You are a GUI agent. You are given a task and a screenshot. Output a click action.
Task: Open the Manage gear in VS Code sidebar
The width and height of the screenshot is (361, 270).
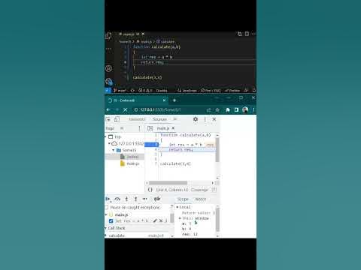click(x=109, y=81)
